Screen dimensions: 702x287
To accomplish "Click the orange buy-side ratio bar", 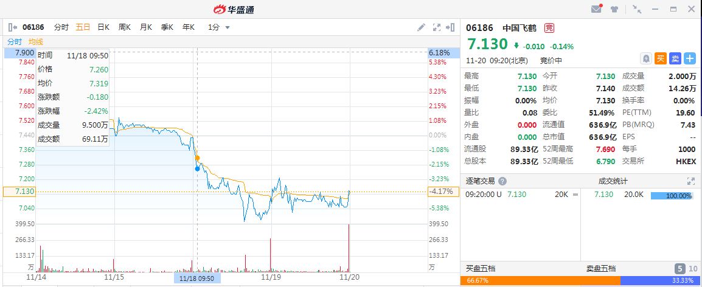I will 541,280.
